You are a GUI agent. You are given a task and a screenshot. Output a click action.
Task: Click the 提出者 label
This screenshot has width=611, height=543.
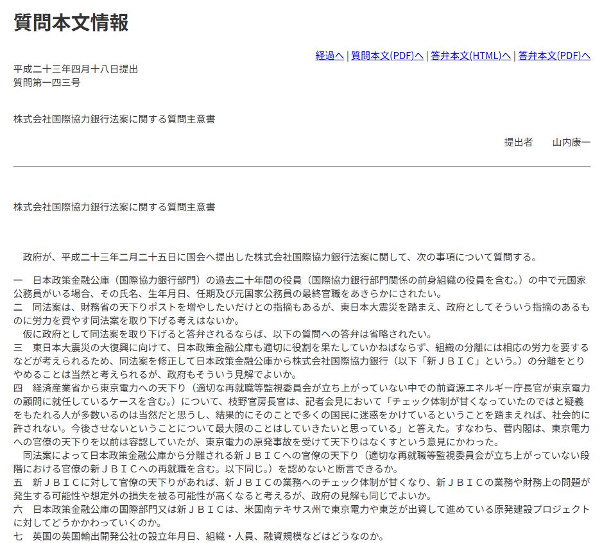click(518, 142)
